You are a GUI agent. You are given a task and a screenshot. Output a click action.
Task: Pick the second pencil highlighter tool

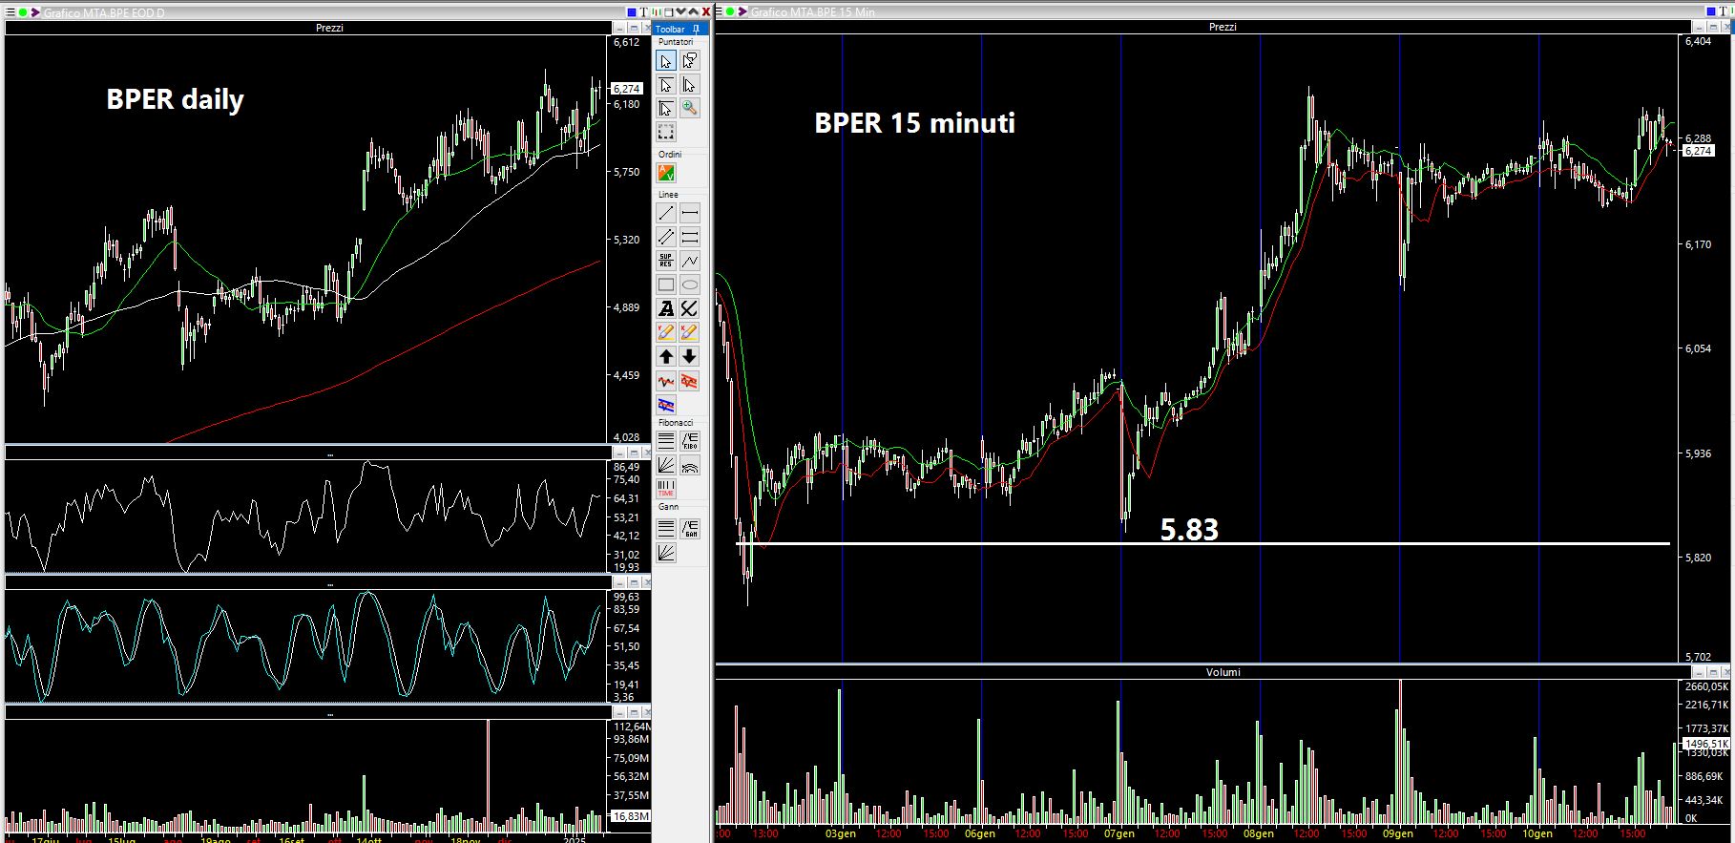[x=690, y=332]
